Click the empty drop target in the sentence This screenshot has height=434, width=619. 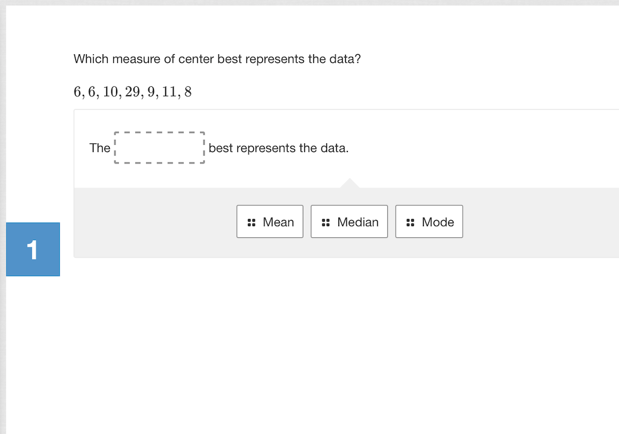(159, 148)
